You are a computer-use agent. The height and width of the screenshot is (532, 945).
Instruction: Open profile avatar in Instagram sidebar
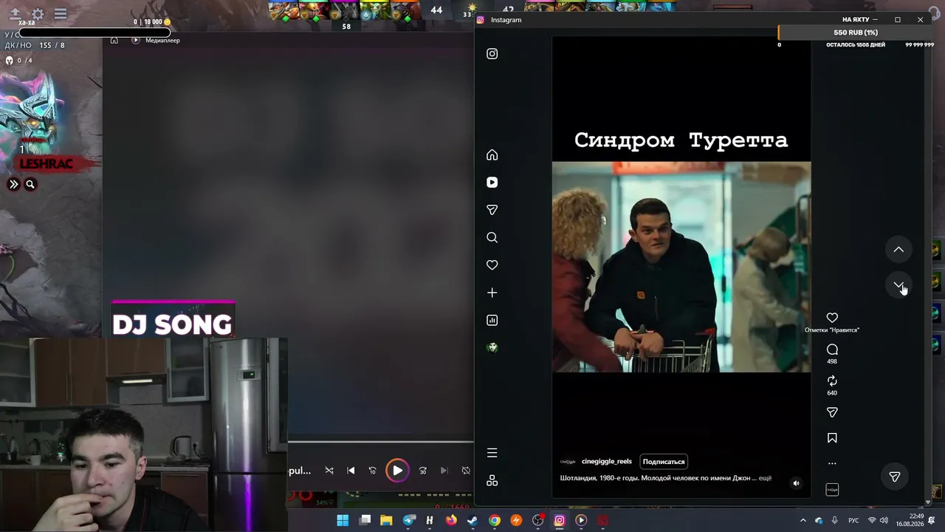pyautogui.click(x=492, y=348)
